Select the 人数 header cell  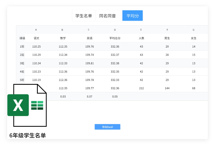coord(141,38)
